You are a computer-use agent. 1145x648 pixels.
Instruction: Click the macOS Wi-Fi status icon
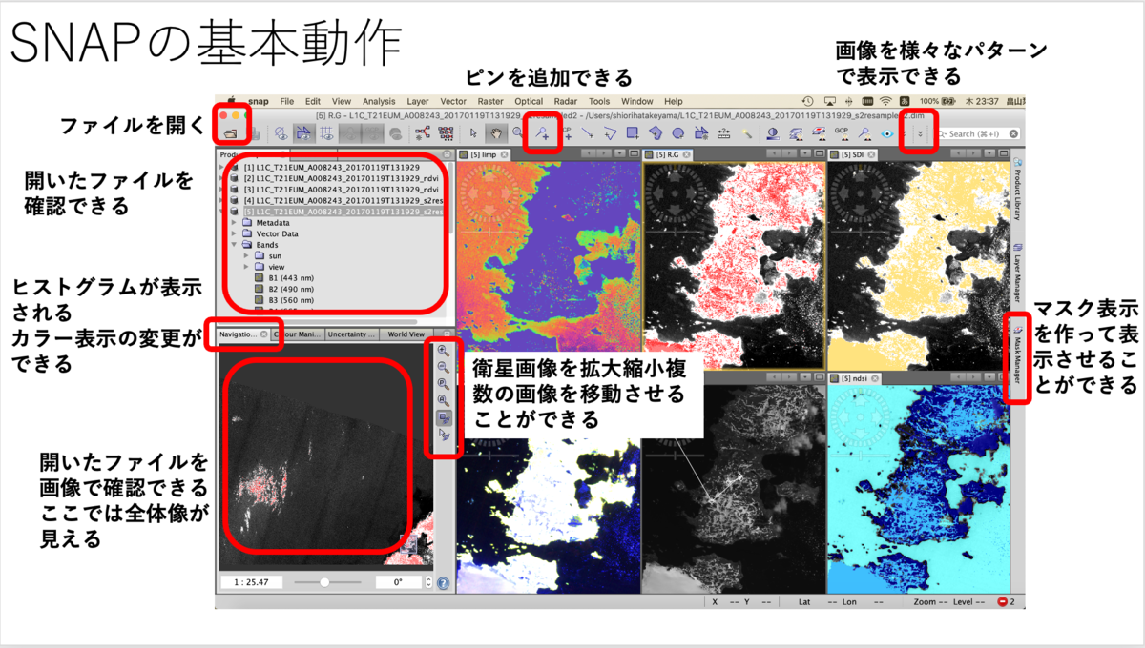(x=885, y=101)
